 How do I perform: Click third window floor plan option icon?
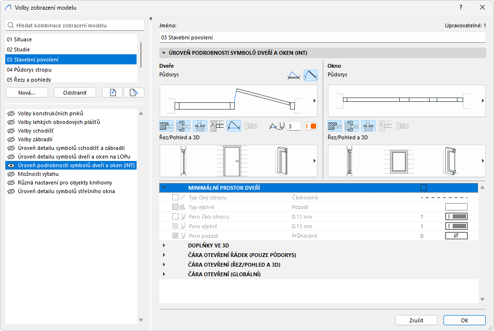[x=368, y=126]
